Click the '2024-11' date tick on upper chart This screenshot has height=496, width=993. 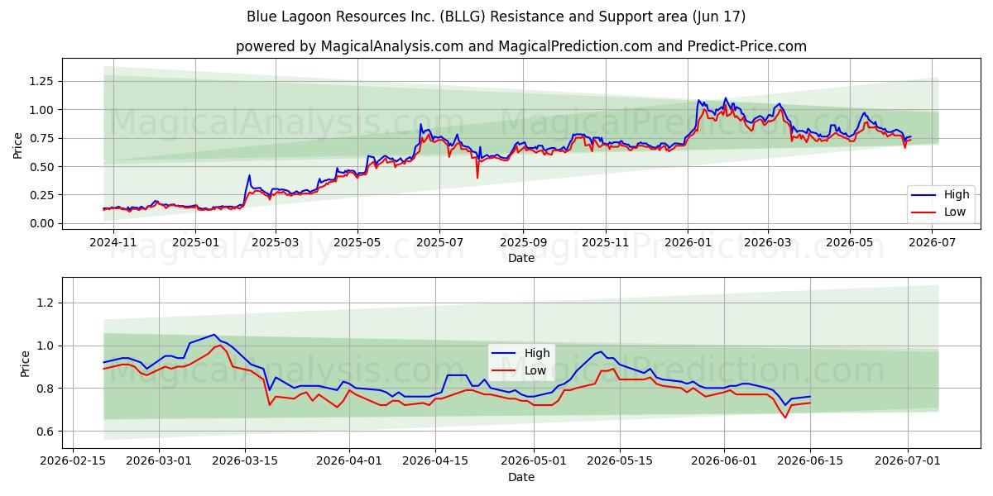pyautogui.click(x=113, y=243)
